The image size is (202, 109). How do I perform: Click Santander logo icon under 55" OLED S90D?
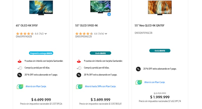coord(79,61)
